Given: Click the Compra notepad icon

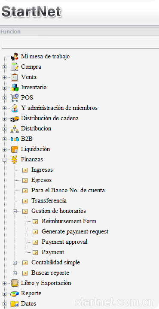Looking at the screenshot, I should click(15, 67).
